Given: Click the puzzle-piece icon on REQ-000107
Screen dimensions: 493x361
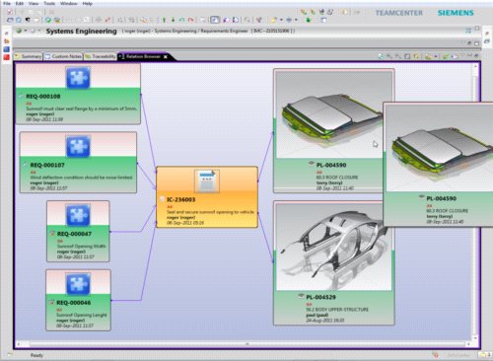Looking at the screenshot, I should pos(78,146).
